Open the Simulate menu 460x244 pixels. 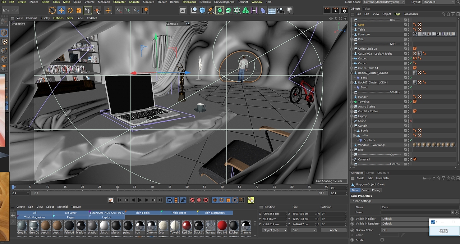[x=148, y=2]
